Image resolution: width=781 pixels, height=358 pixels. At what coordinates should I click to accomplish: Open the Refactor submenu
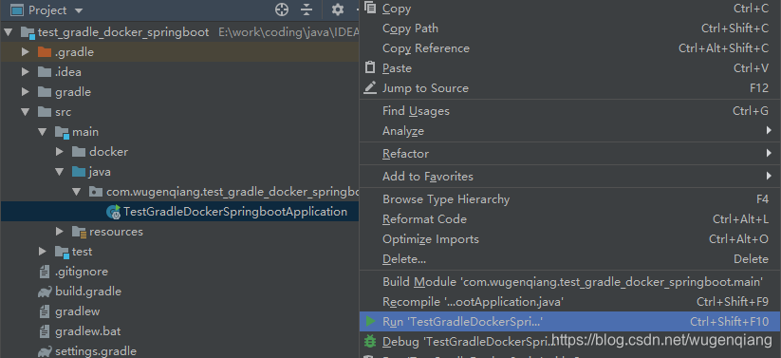click(569, 154)
